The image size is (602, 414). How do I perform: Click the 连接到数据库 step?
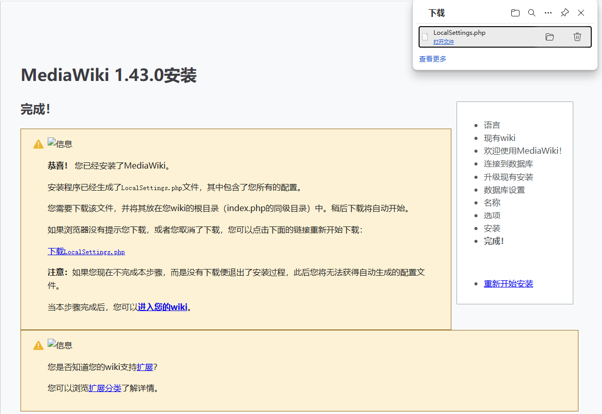point(508,163)
